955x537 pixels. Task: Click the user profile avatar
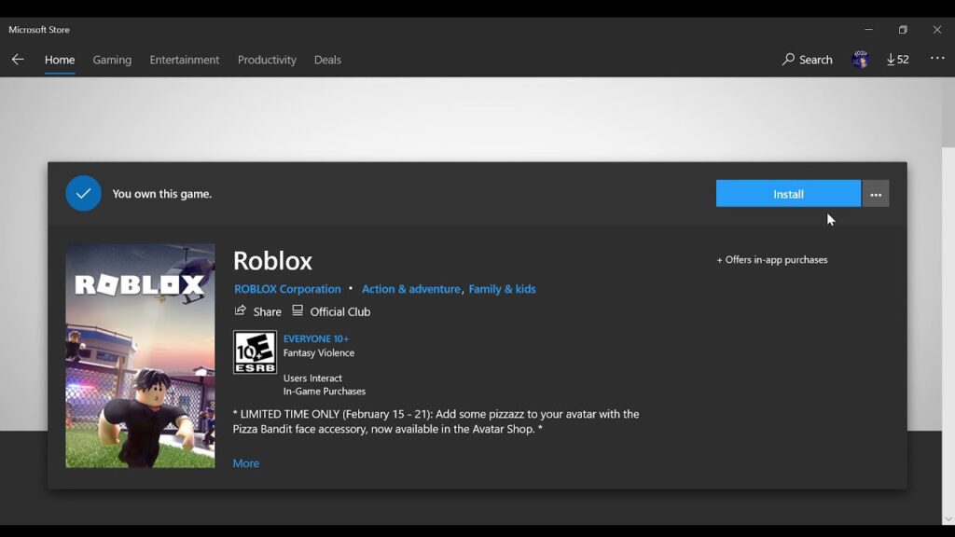pos(859,59)
